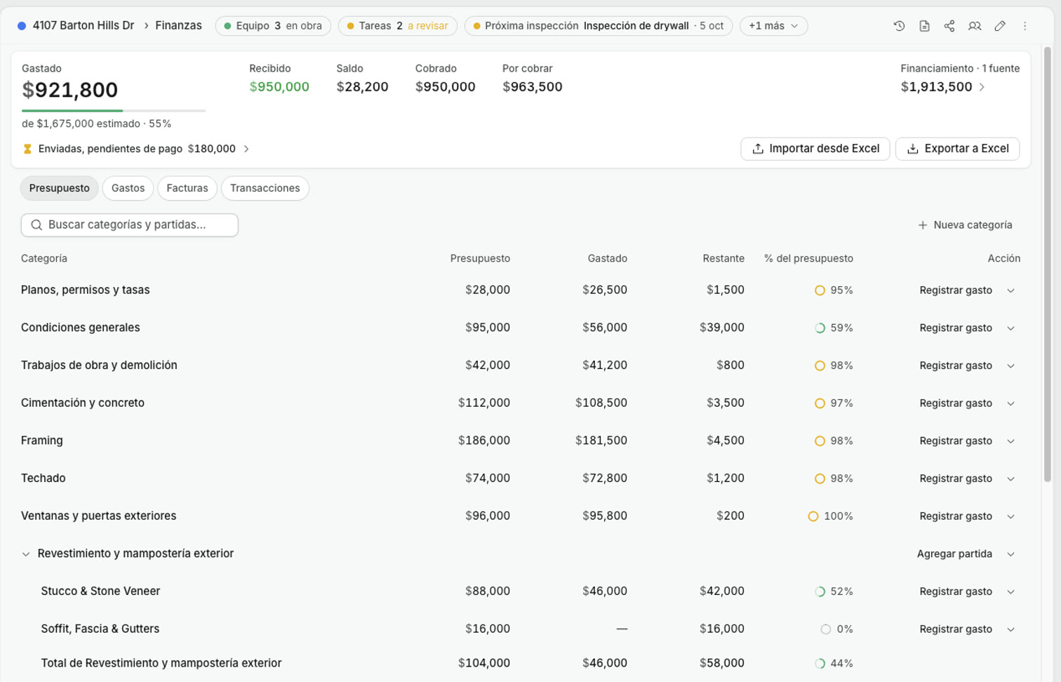Open pending invoices link 'Enviadas, pendientes de pago'

click(137, 149)
